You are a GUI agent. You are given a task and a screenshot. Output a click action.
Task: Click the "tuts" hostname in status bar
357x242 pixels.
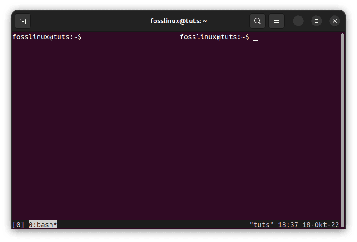(x=262, y=225)
